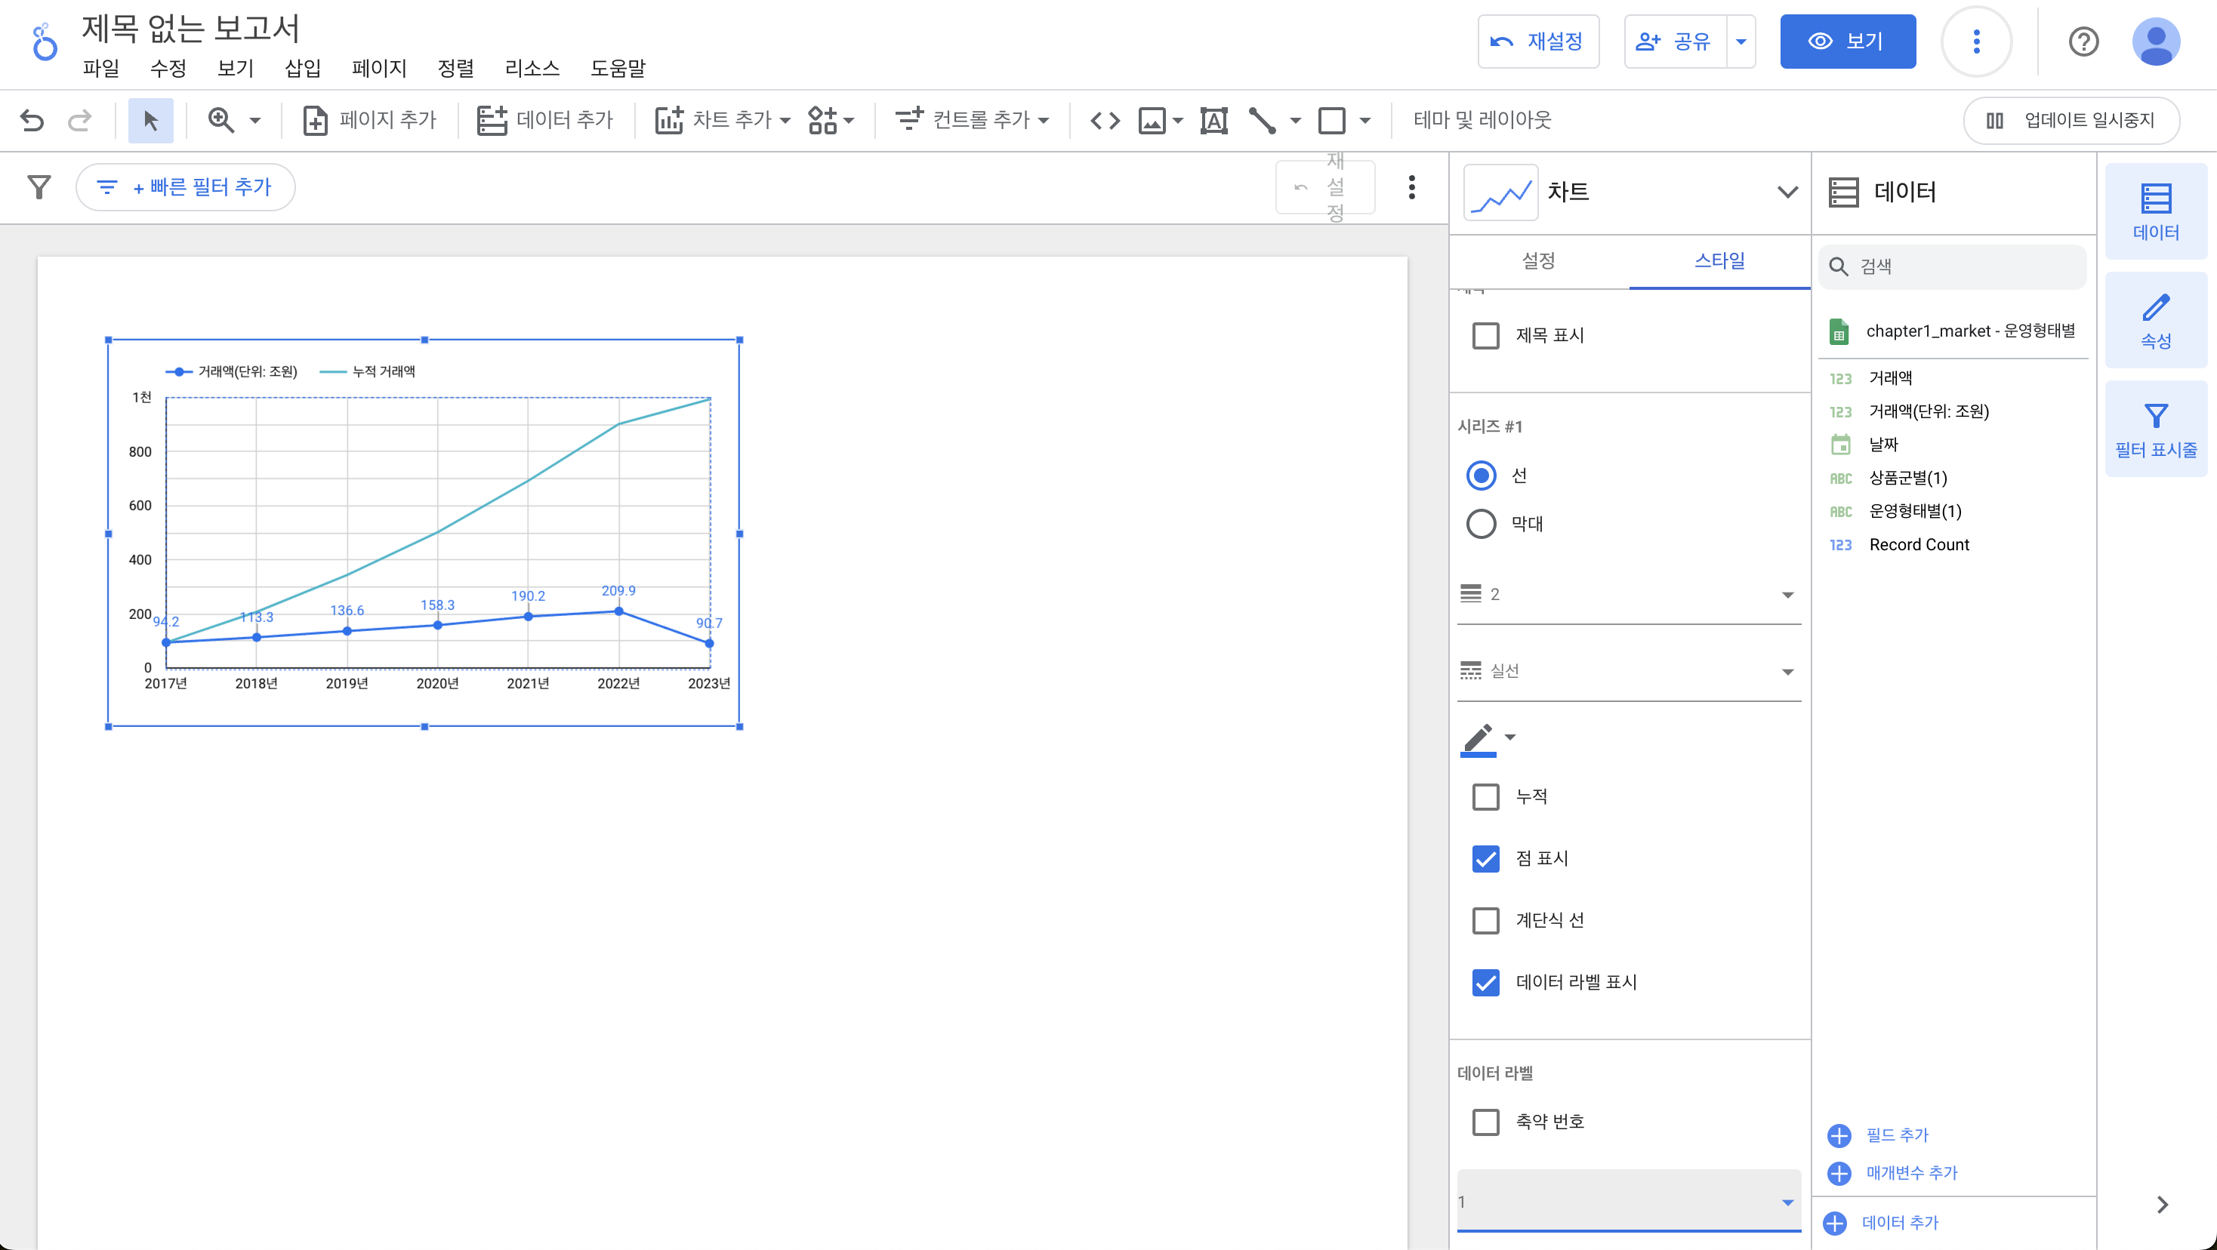2217x1250 pixels.
Task: Insert a text box tool
Action: (1213, 119)
